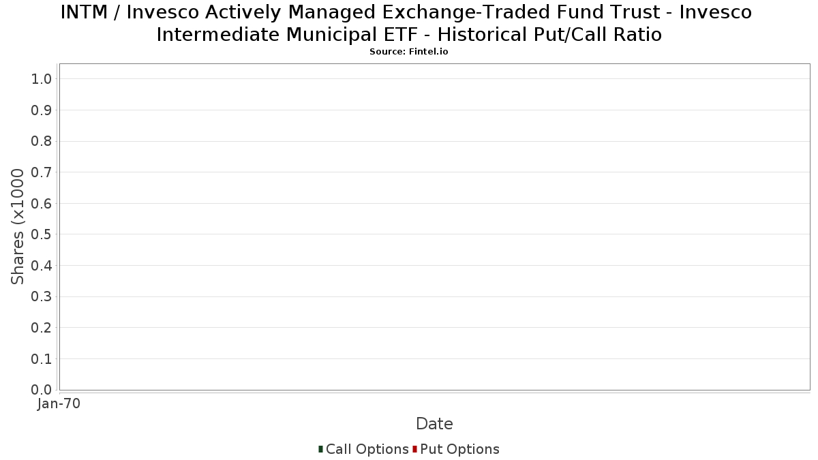Screen dimensions: 818x460
Task: Click the 0.0 y-axis tick label
Action: [42, 390]
